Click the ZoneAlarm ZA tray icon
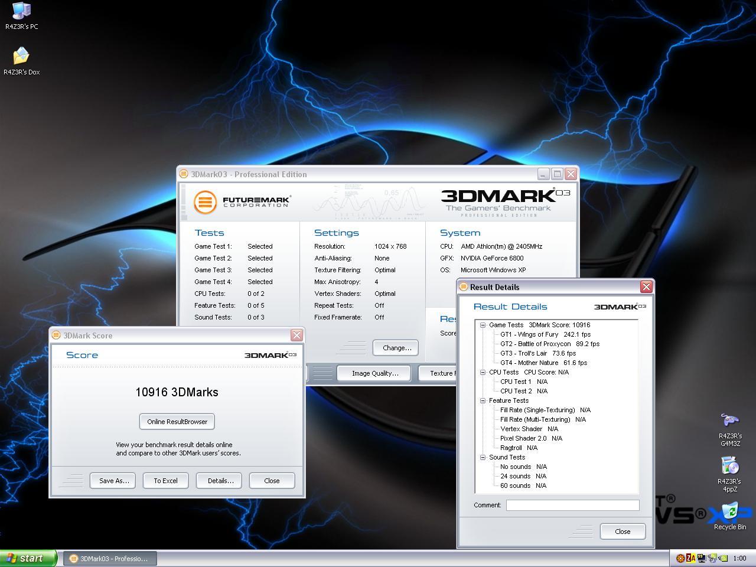Viewport: 756px width, 567px height. coord(690,558)
